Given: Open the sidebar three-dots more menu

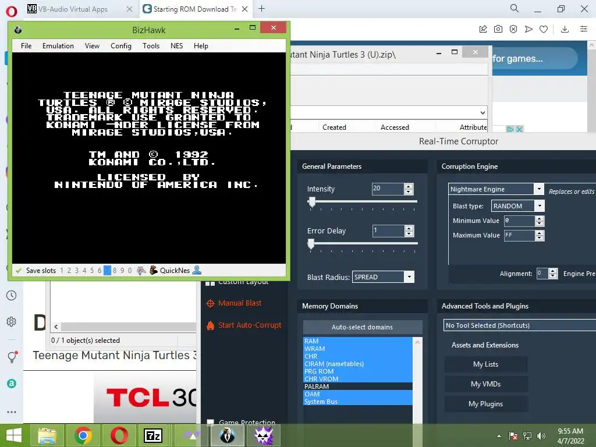Looking at the screenshot, I should pos(12,412).
